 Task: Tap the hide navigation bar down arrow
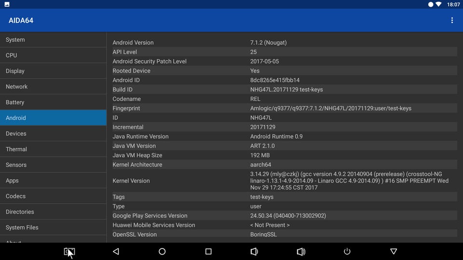pyautogui.click(x=394, y=251)
